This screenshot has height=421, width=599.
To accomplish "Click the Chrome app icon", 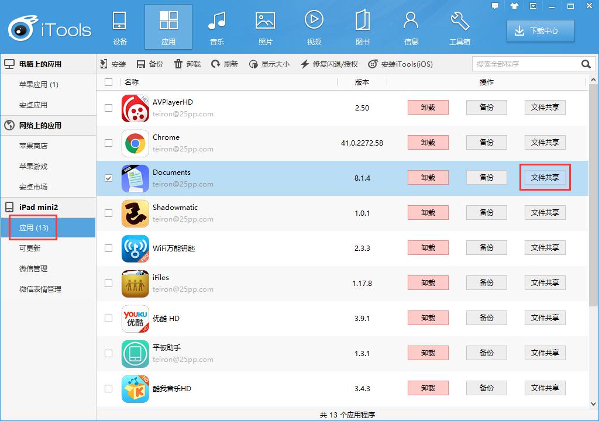I will click(x=135, y=143).
